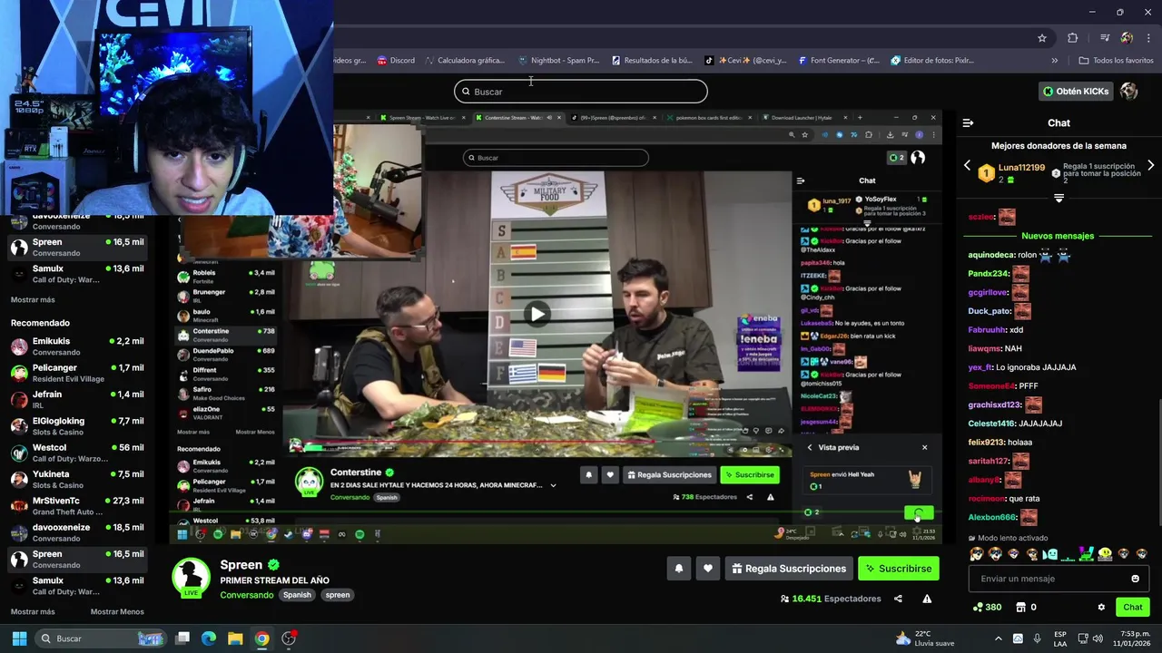View the 380 channel points balance
This screenshot has height=653, width=1162.
click(x=988, y=607)
